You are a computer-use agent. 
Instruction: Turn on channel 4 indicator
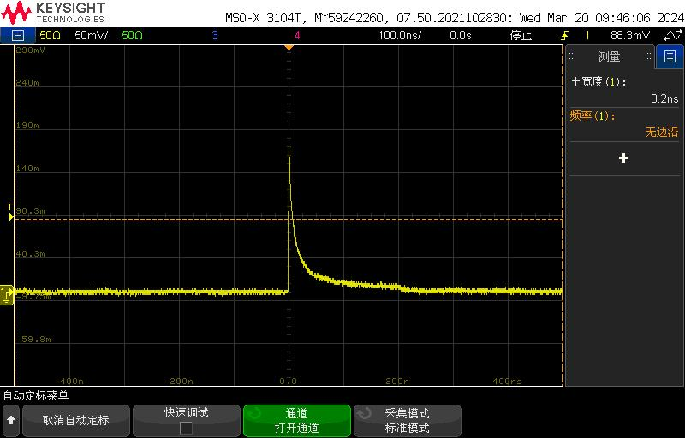click(297, 35)
